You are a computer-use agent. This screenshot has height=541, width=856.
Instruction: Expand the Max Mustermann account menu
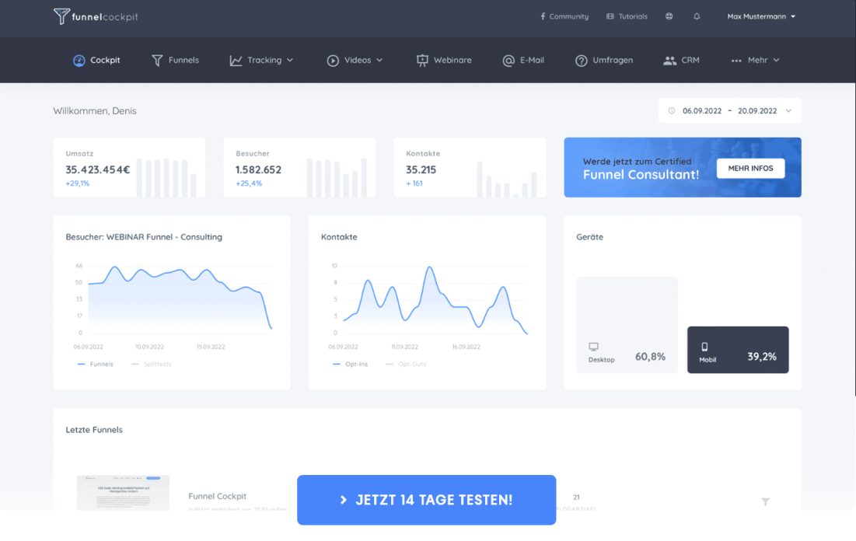[761, 16]
